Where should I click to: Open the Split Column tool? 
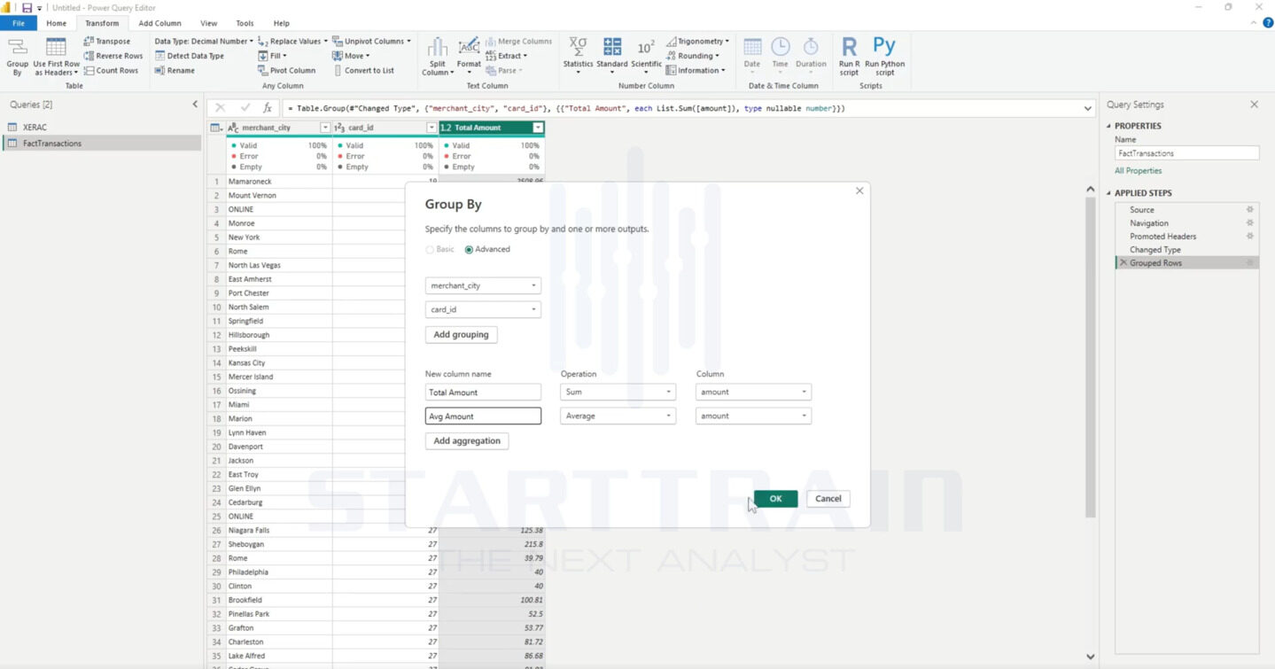(438, 57)
